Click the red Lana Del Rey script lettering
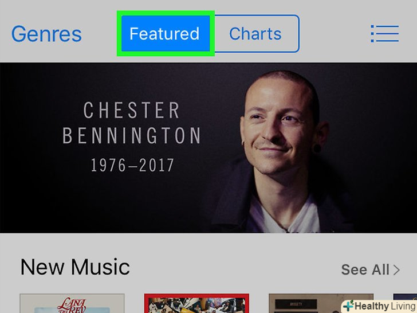 click(x=72, y=306)
